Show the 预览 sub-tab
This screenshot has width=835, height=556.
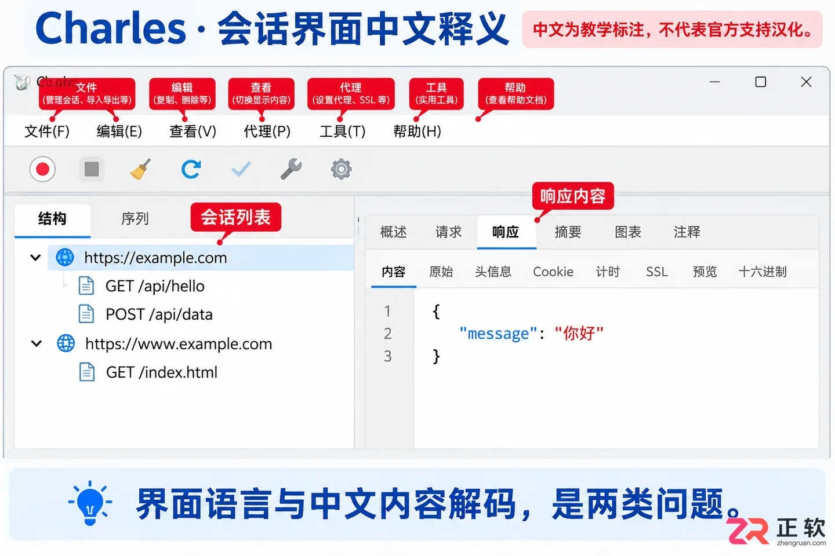pyautogui.click(x=705, y=272)
